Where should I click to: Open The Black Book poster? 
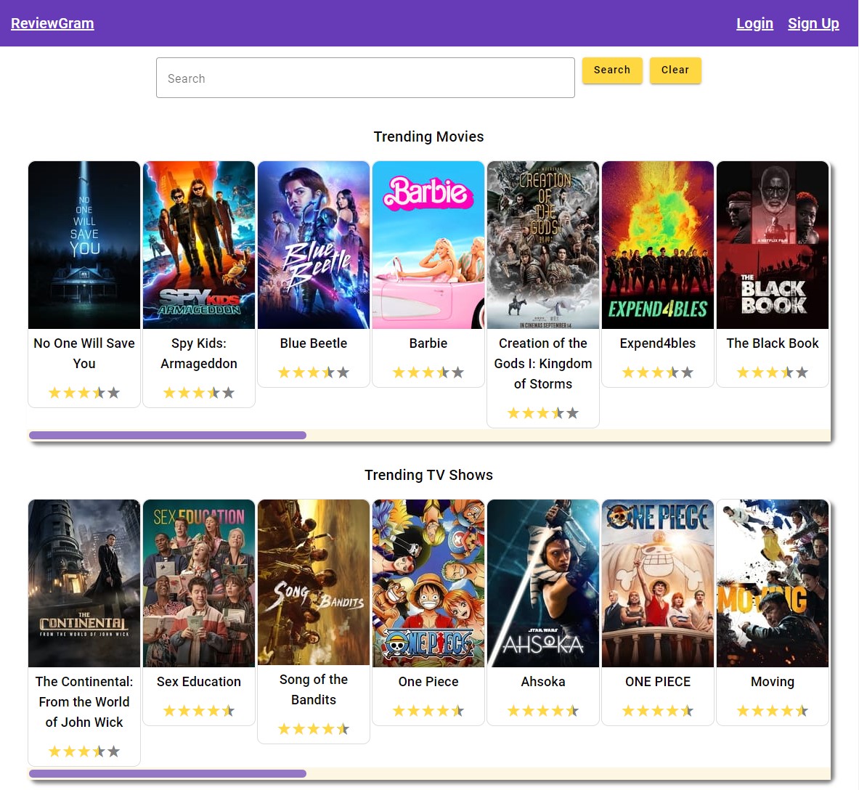tap(773, 245)
